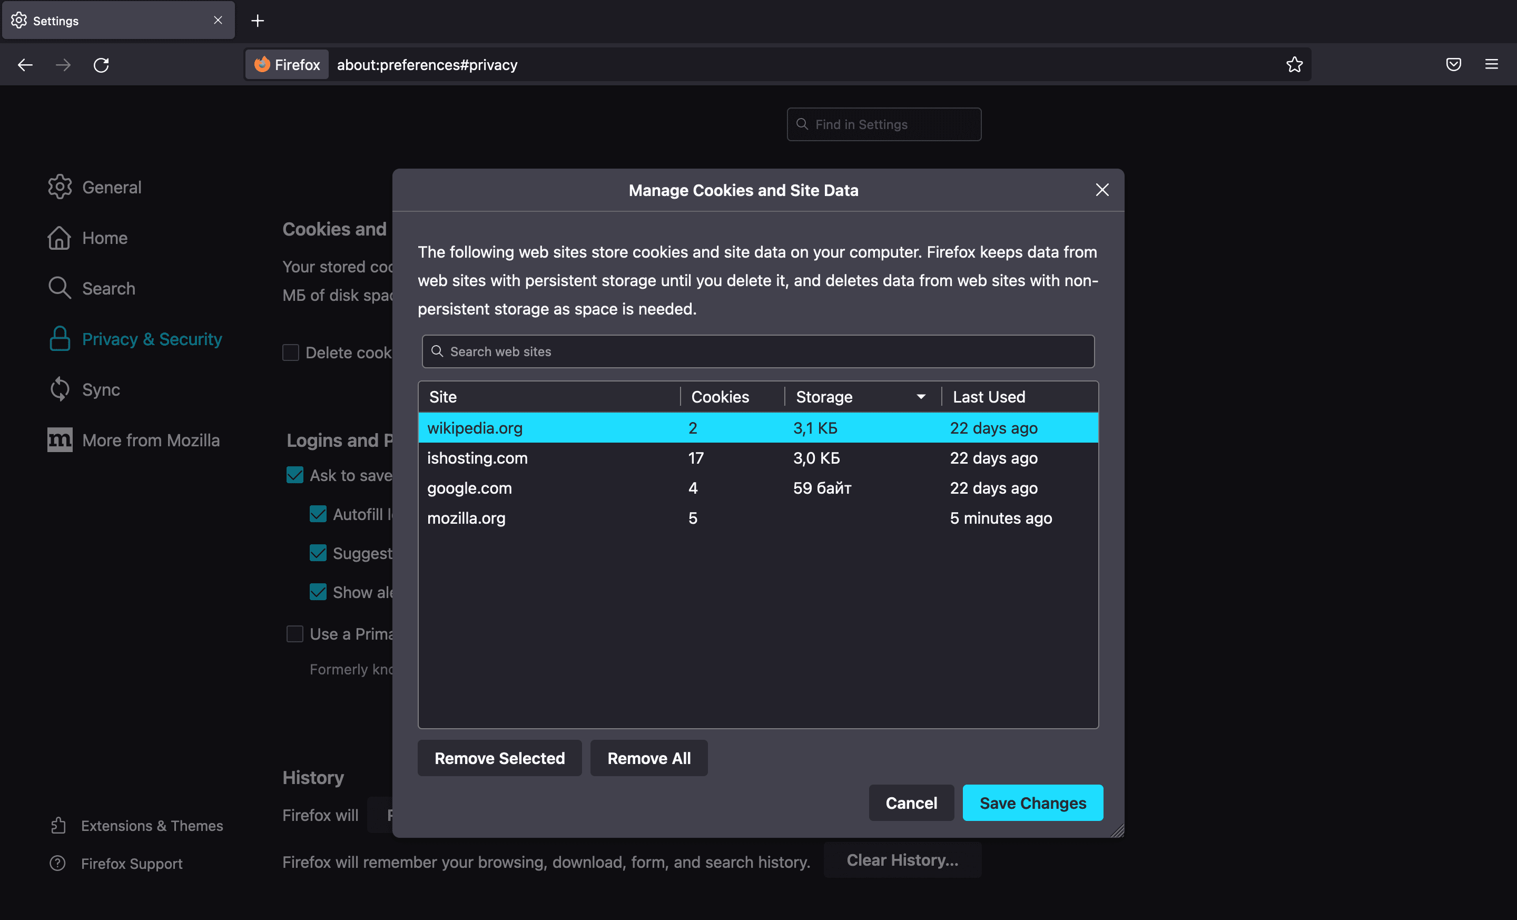Click the Search web sites field

pos(757,351)
